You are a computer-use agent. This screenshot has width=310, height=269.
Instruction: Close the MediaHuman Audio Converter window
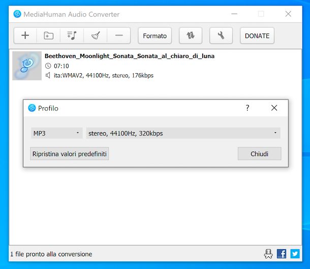click(288, 14)
